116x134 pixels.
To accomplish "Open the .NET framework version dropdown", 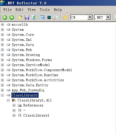I will [108, 17].
